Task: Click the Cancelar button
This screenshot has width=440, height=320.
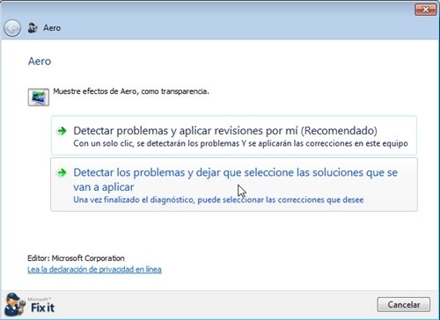Action: coord(404,304)
